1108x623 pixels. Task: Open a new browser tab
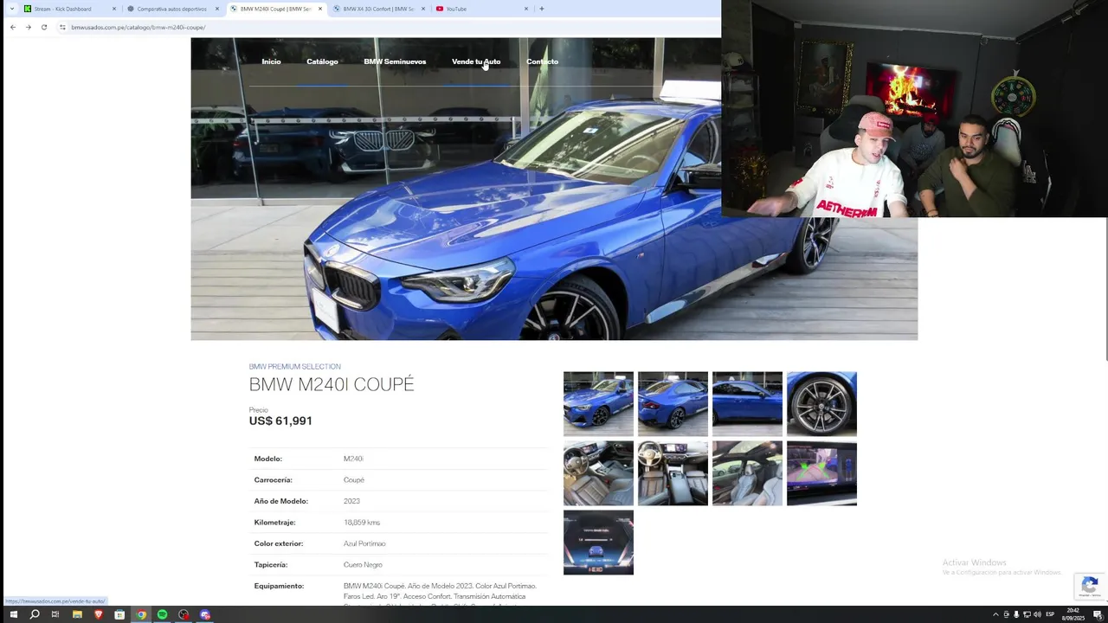542,9
